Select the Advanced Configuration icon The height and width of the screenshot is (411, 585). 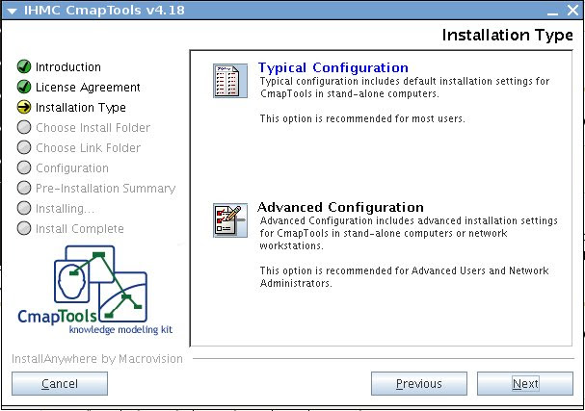tap(230, 220)
